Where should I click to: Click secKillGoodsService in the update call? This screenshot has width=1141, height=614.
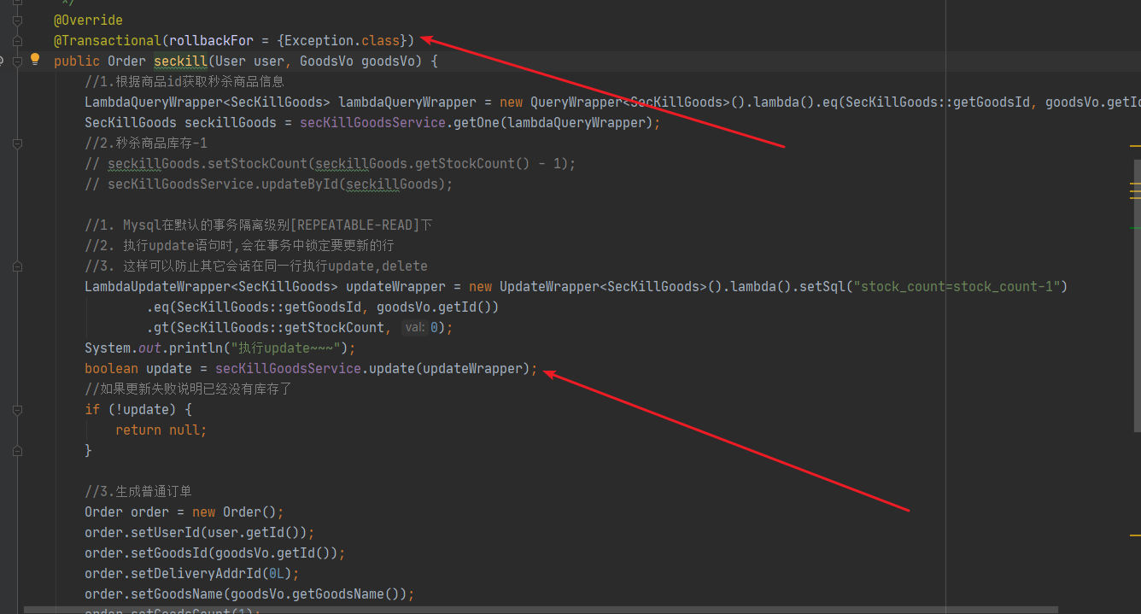[288, 369]
